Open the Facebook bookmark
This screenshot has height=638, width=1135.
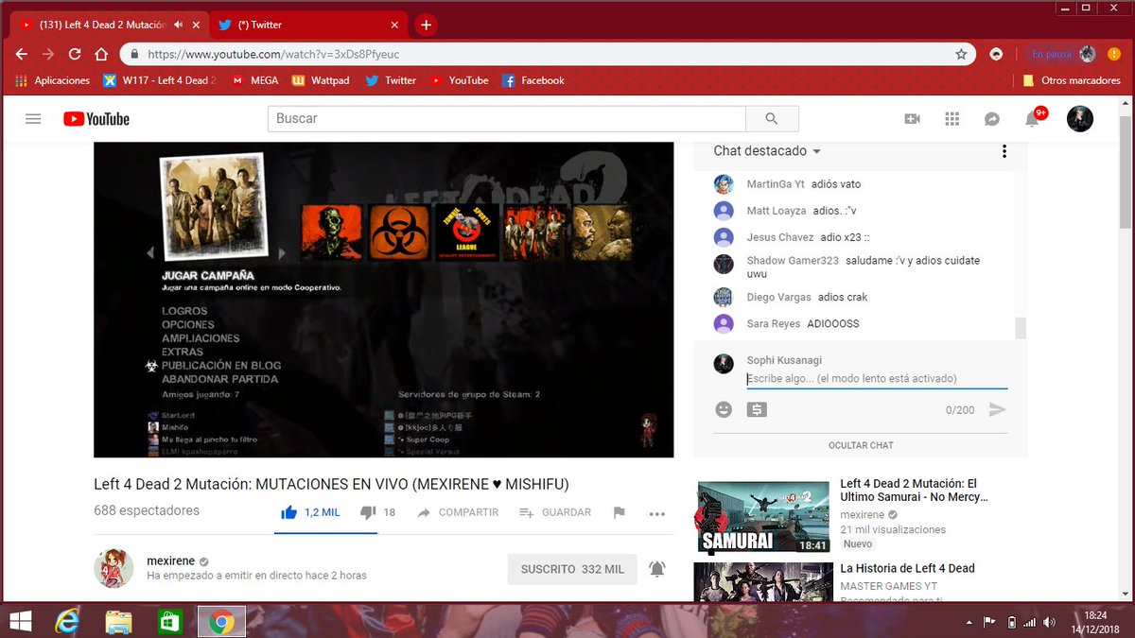click(x=533, y=80)
